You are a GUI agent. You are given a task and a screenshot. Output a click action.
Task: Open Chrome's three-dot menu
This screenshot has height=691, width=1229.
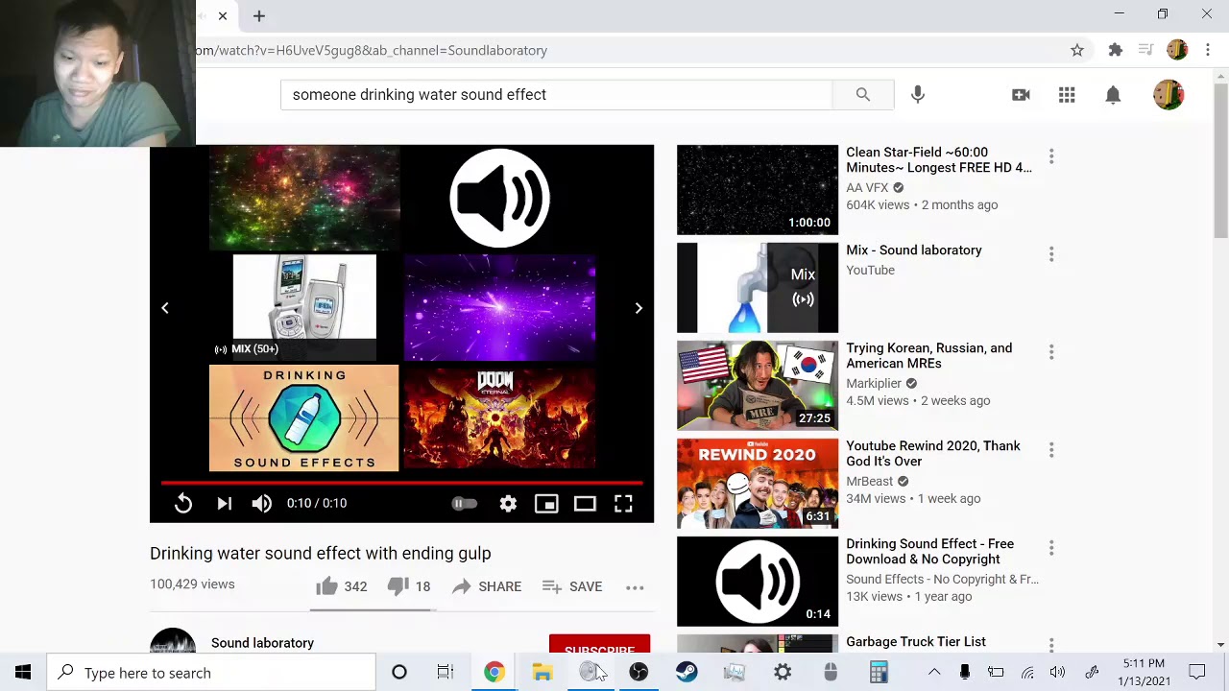[1208, 50]
